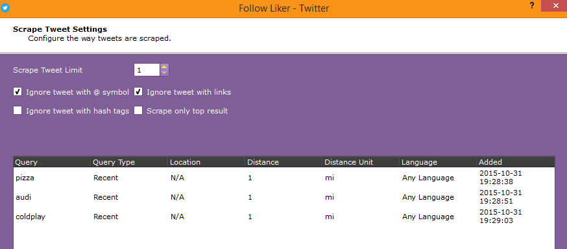This screenshot has height=249, width=567.
Task: Click Recent in the pizza row
Action: 106,178
